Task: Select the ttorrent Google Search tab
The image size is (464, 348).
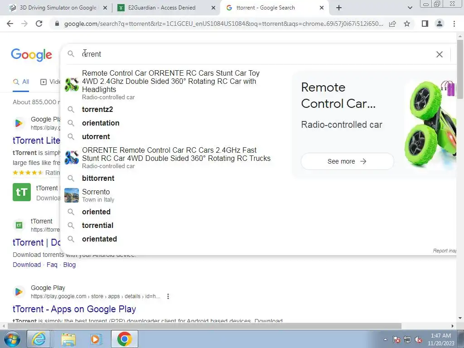Action: [x=266, y=8]
